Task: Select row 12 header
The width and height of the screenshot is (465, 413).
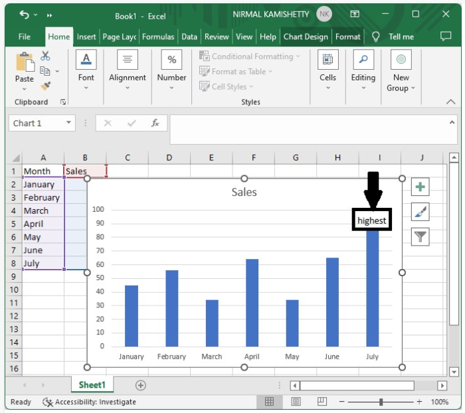Action: 14,316
